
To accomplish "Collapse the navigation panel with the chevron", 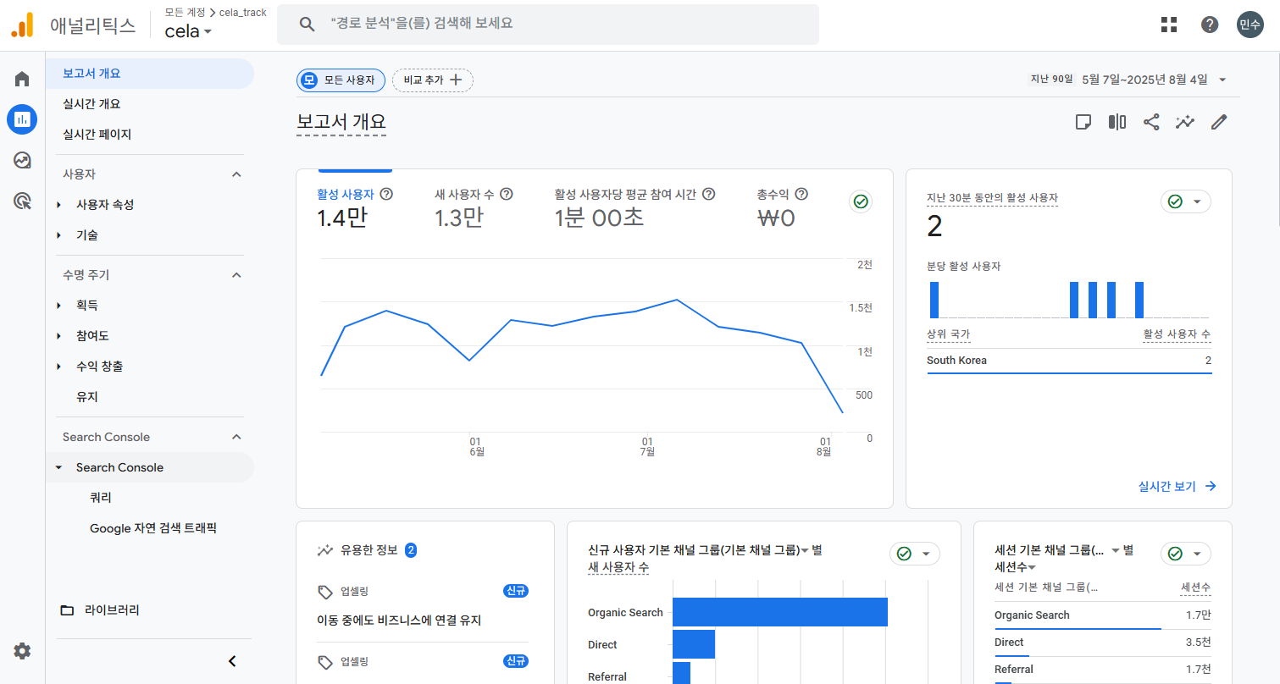I will point(232,661).
